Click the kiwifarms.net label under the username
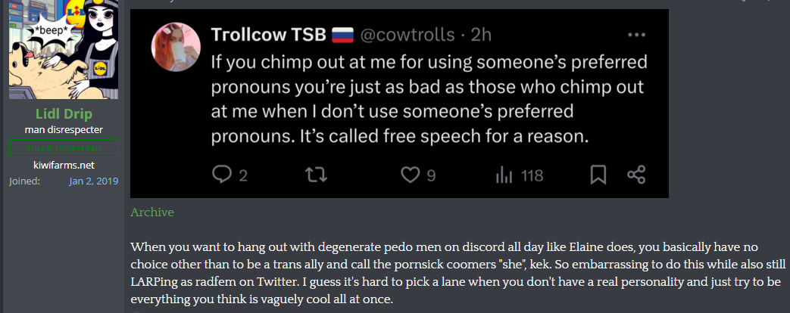The height and width of the screenshot is (313, 790). tap(64, 165)
